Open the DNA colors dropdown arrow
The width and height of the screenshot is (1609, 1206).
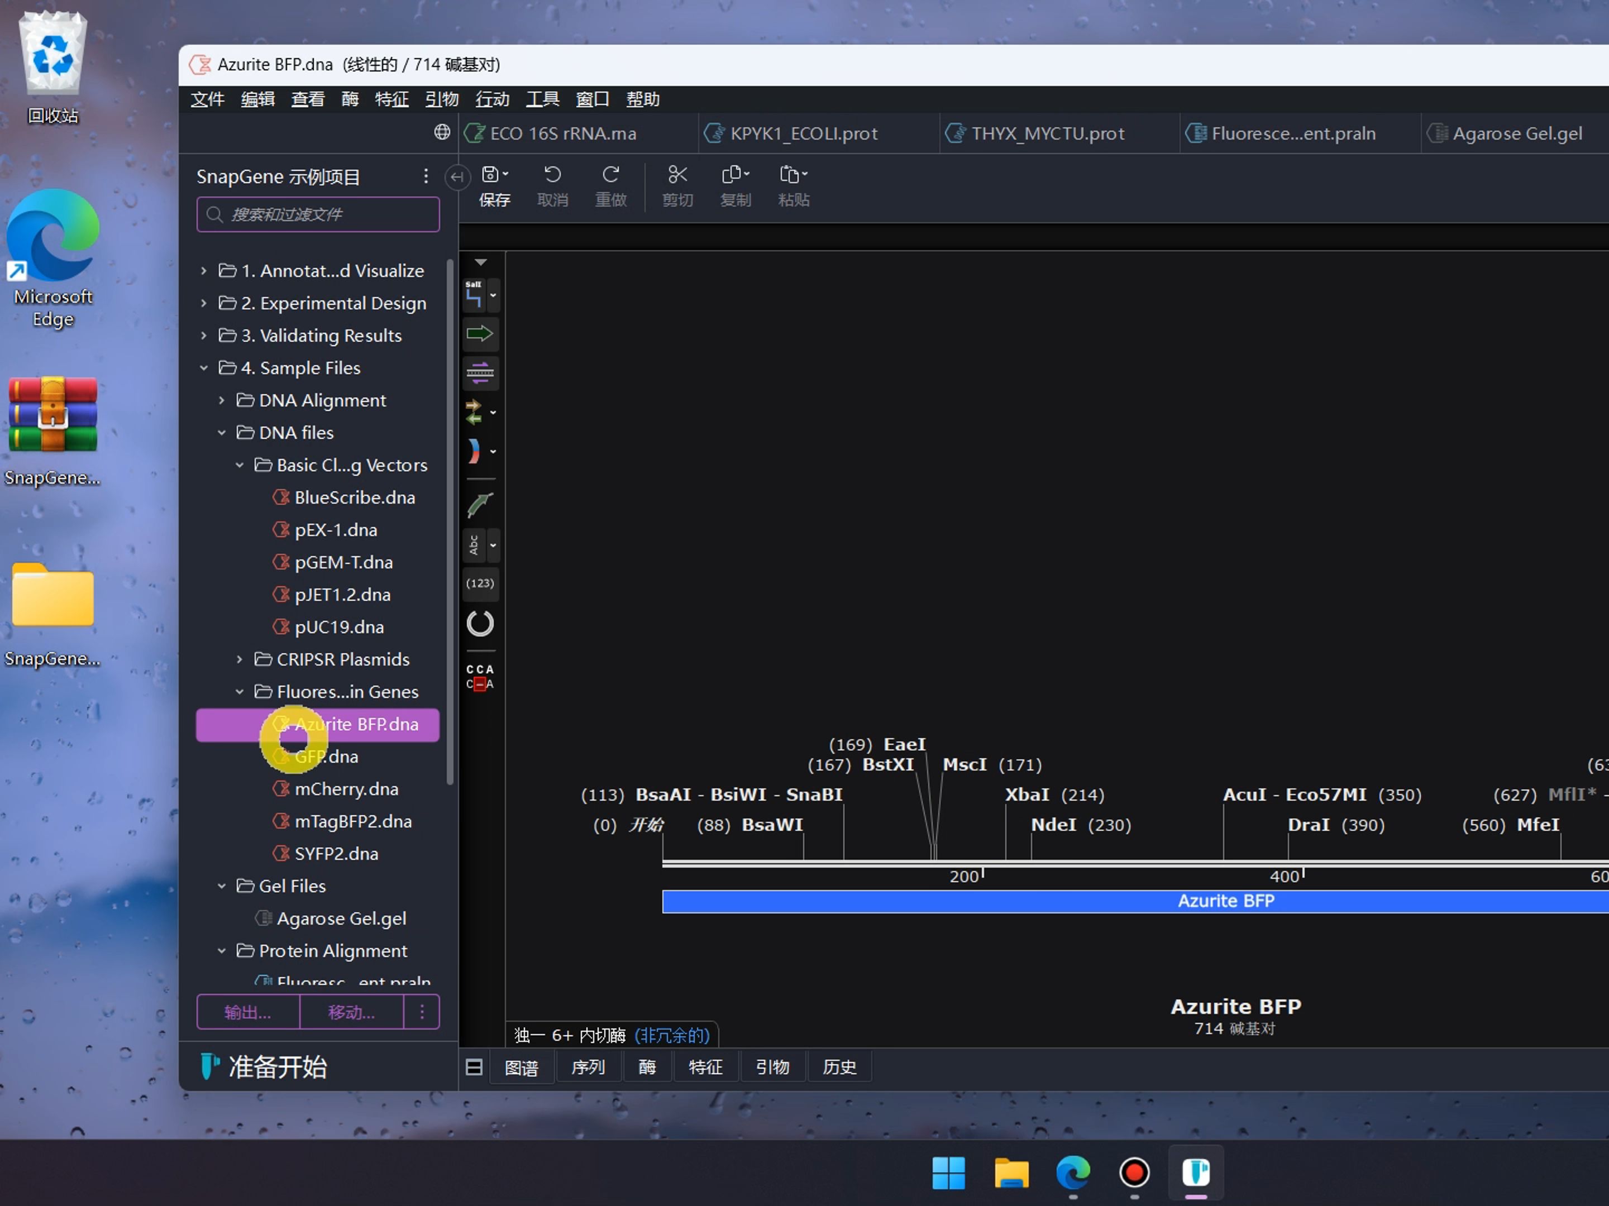[x=493, y=452]
